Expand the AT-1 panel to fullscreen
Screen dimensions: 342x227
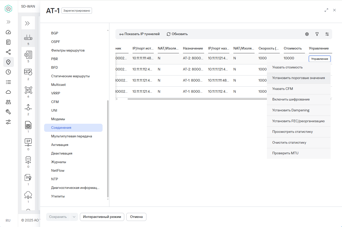click(326, 10)
